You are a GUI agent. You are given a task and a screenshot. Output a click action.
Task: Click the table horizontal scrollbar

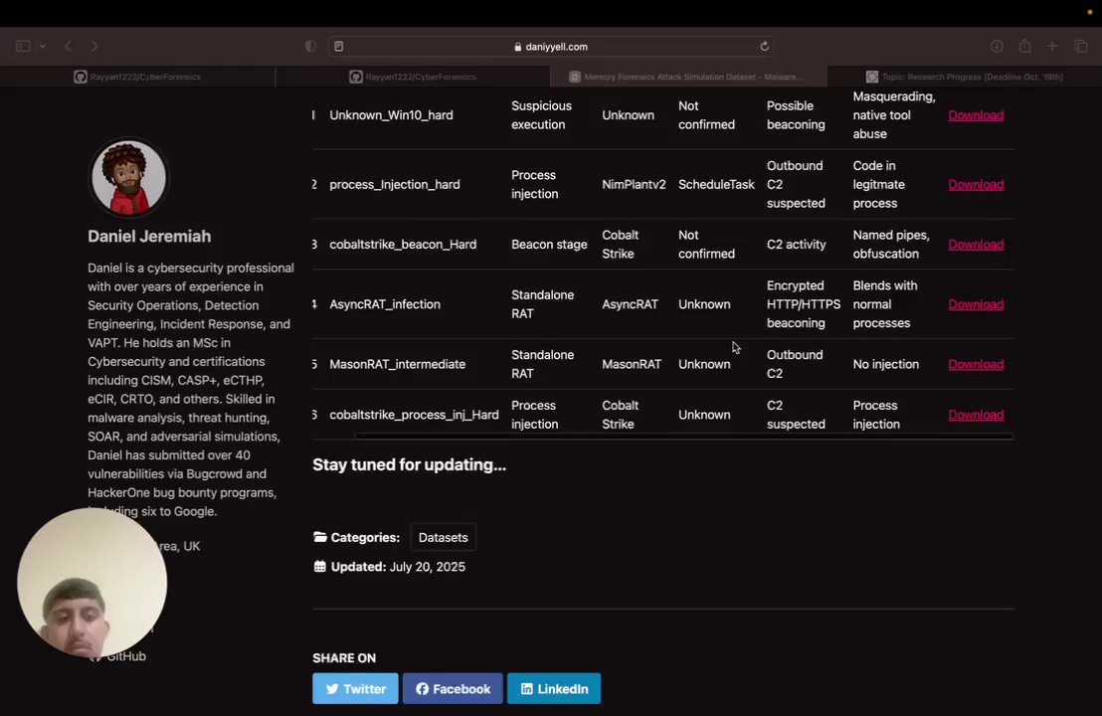coord(683,437)
